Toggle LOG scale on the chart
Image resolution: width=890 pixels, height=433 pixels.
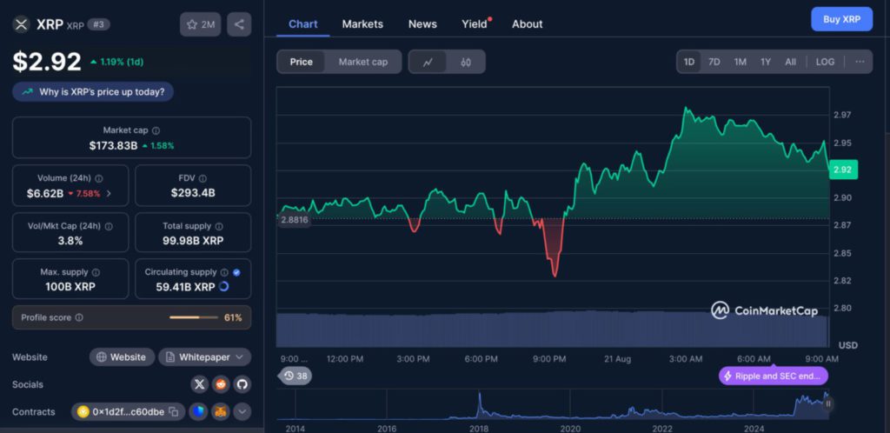point(825,62)
